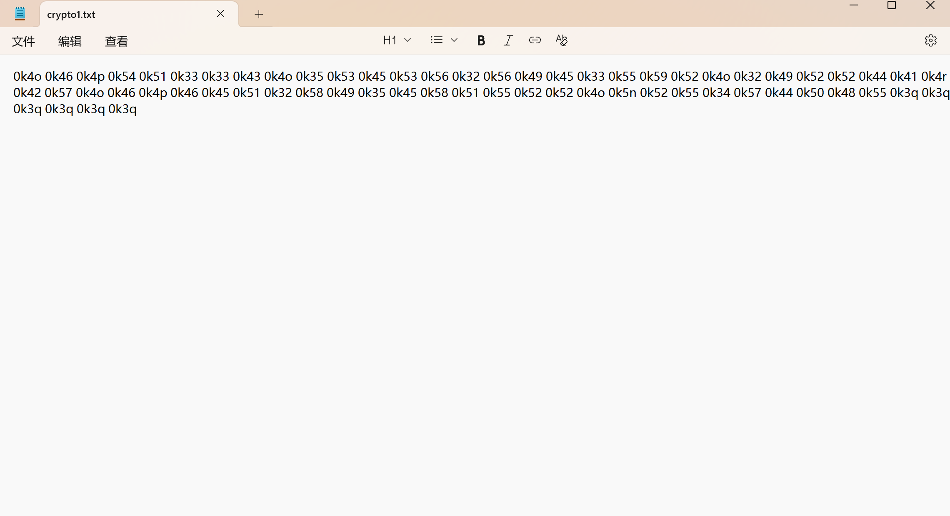Image resolution: width=950 pixels, height=516 pixels.
Task: Toggle italic formatting
Action: 508,40
